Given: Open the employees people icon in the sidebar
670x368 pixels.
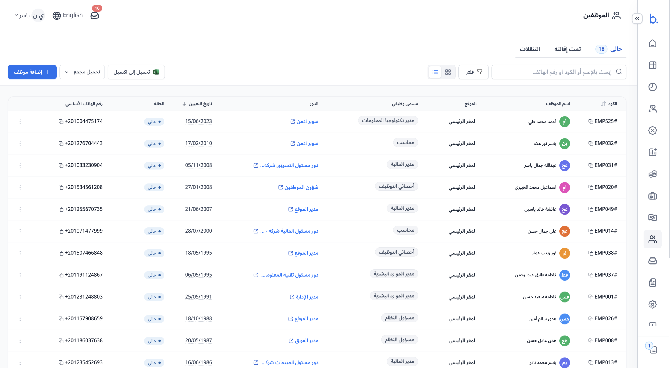Looking at the screenshot, I should [x=652, y=239].
